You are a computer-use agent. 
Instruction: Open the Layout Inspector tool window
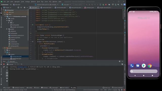coord(117,88)
